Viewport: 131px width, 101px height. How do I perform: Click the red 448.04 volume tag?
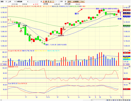(127, 53)
